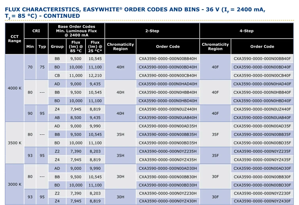
Task: Select the "CCT Range" column header
Action: (14, 39)
